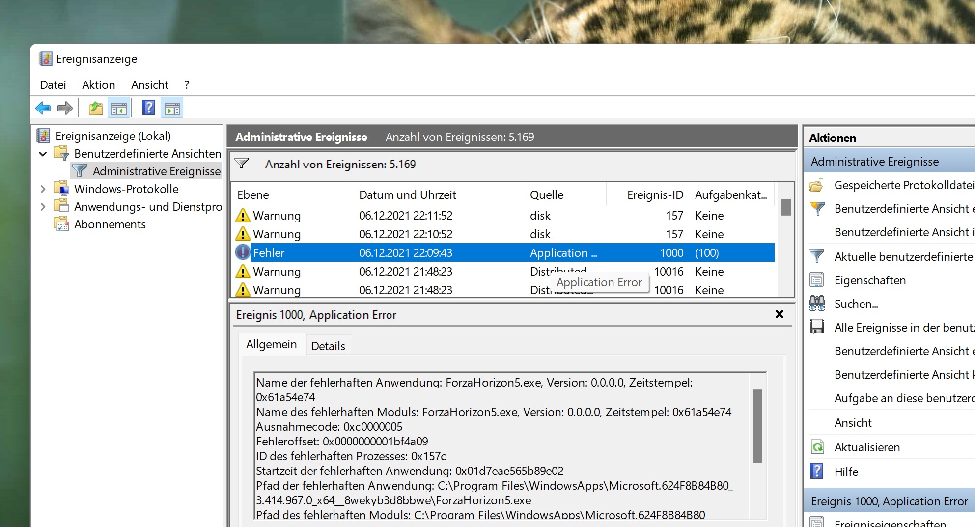Click the red error icon of Fehler row
This screenshot has height=527, width=975.
(243, 252)
